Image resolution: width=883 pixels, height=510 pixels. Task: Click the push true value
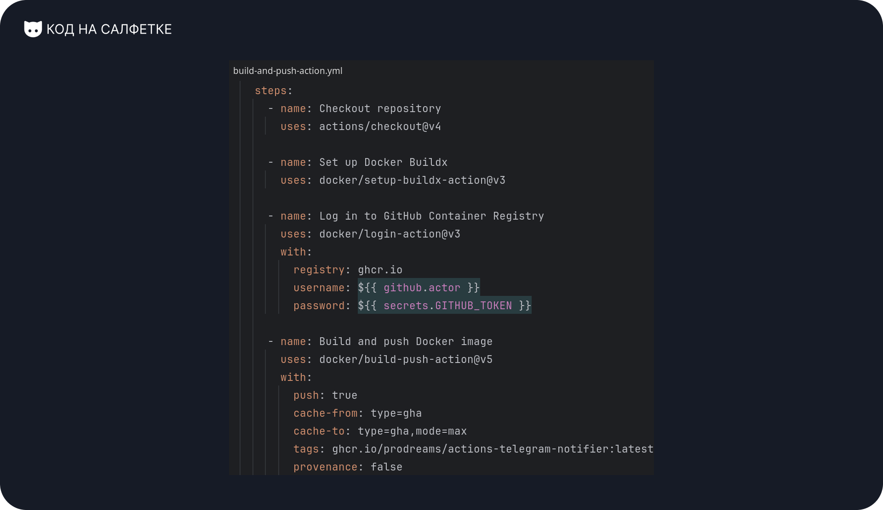tap(345, 395)
